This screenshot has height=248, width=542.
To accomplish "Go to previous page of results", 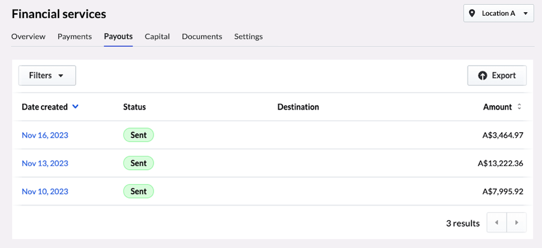I will tap(497, 223).
